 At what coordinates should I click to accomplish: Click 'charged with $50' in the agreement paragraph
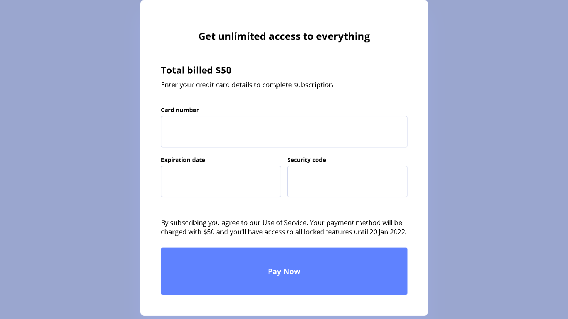[x=188, y=232]
